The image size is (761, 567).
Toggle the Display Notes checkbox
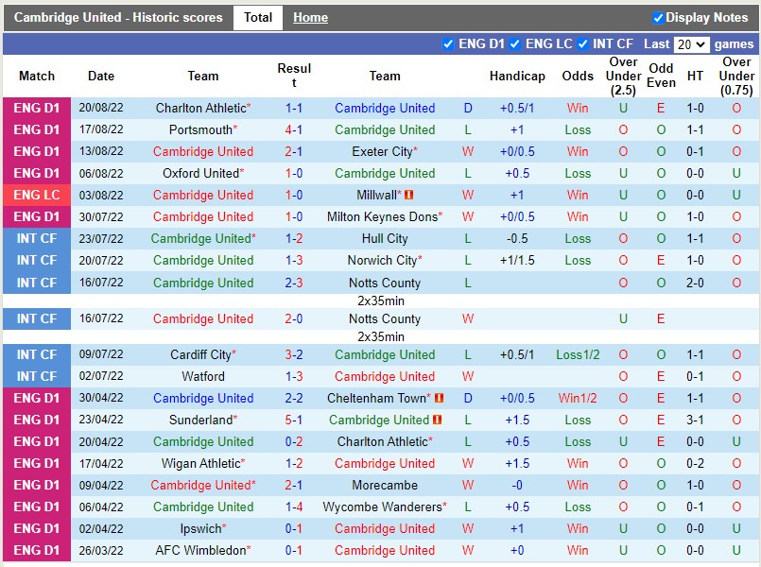pyautogui.click(x=658, y=18)
